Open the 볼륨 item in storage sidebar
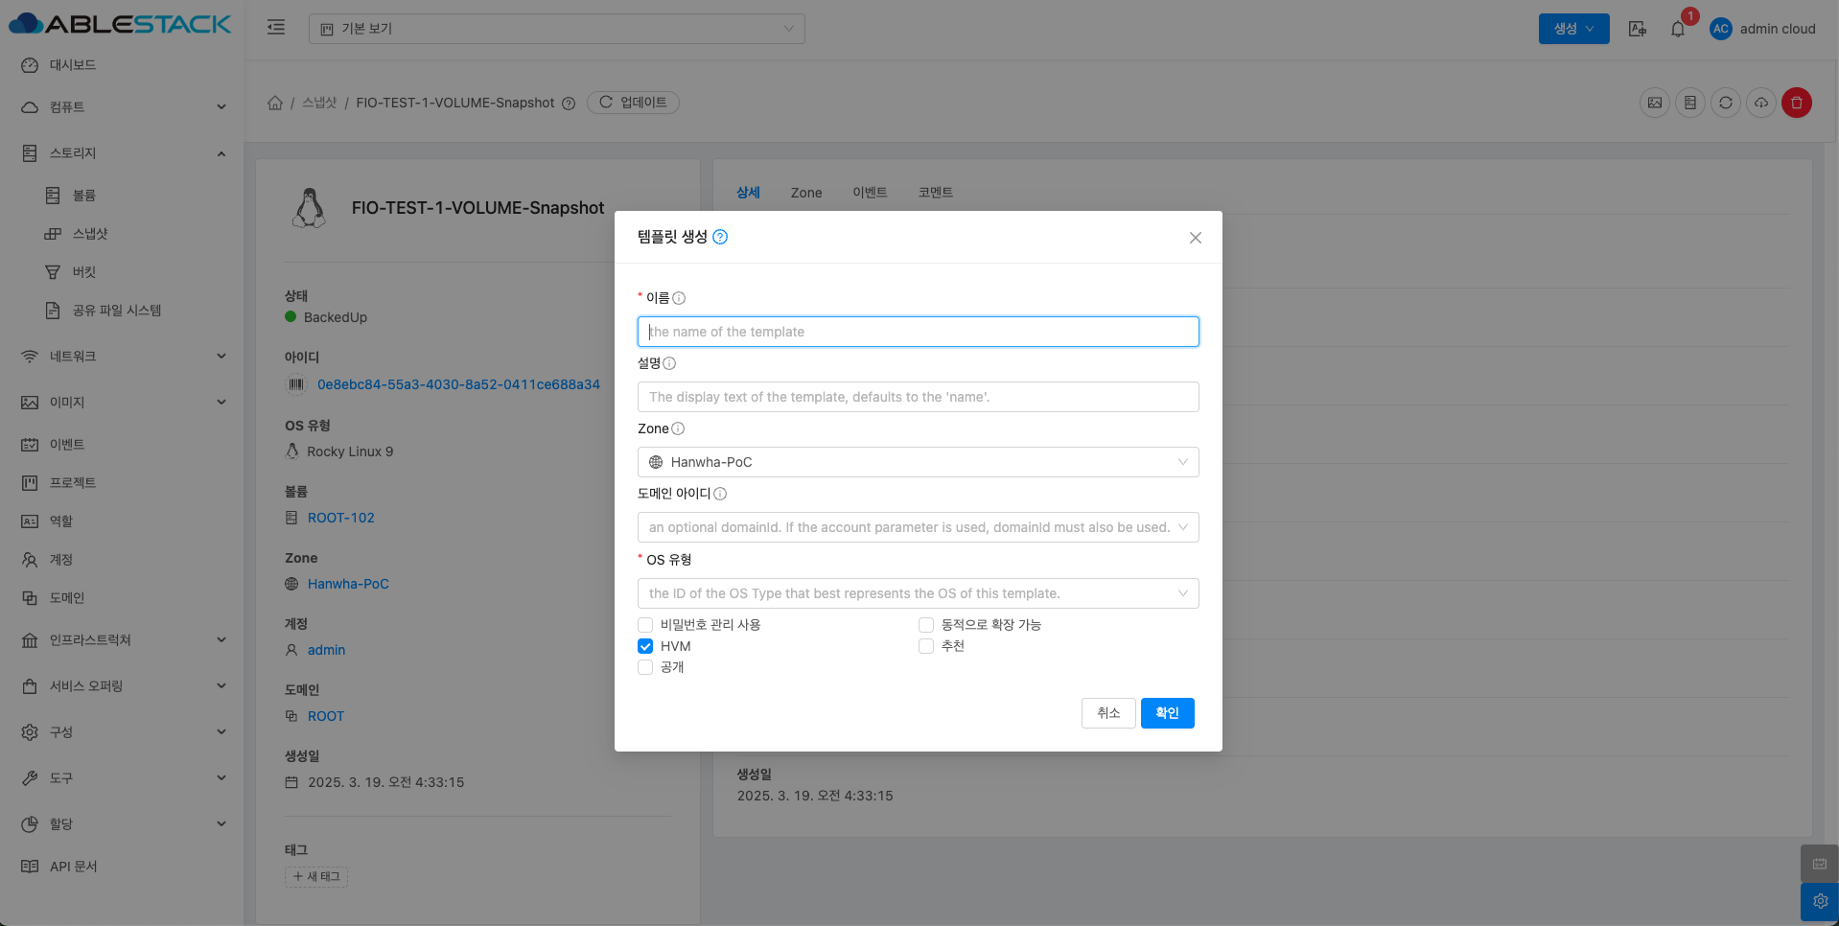 tap(84, 196)
